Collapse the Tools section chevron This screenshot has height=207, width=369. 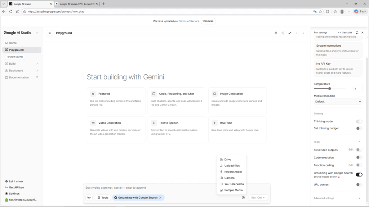coord(359,142)
